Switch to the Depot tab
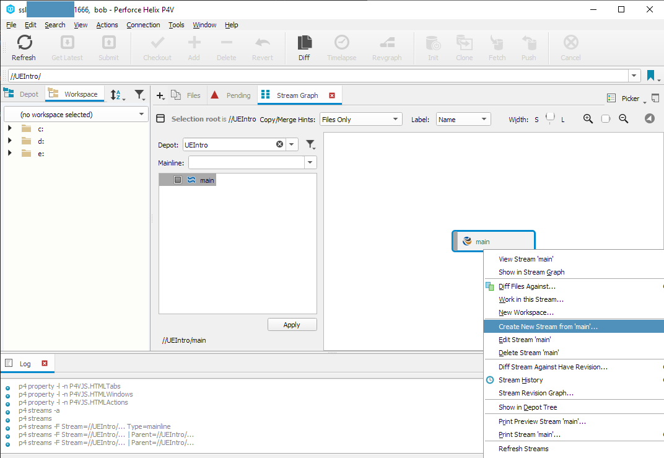 [x=23, y=94]
